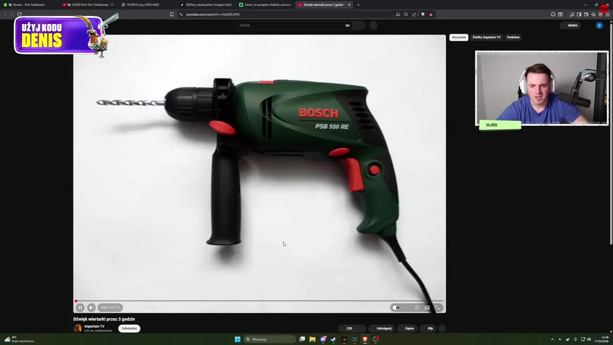Open the account avatar D menu
613x345 pixels.
click(599, 25)
